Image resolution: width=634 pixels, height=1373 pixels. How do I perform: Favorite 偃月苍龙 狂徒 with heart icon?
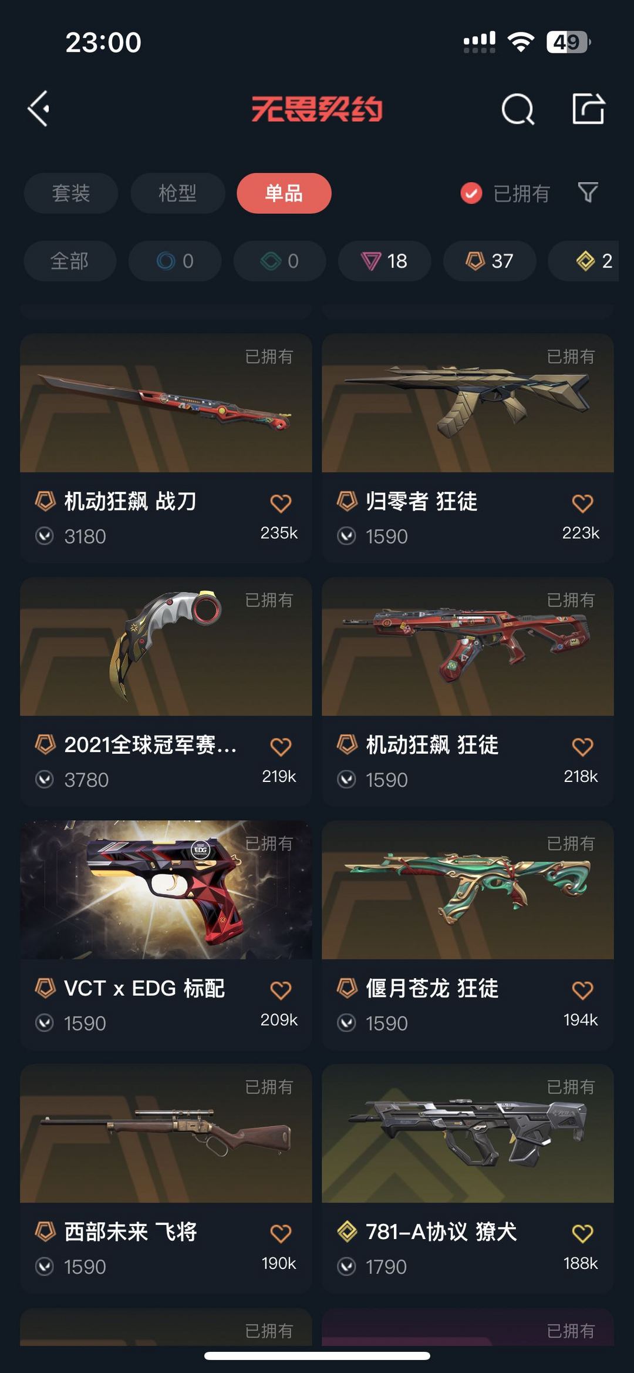pyautogui.click(x=582, y=990)
